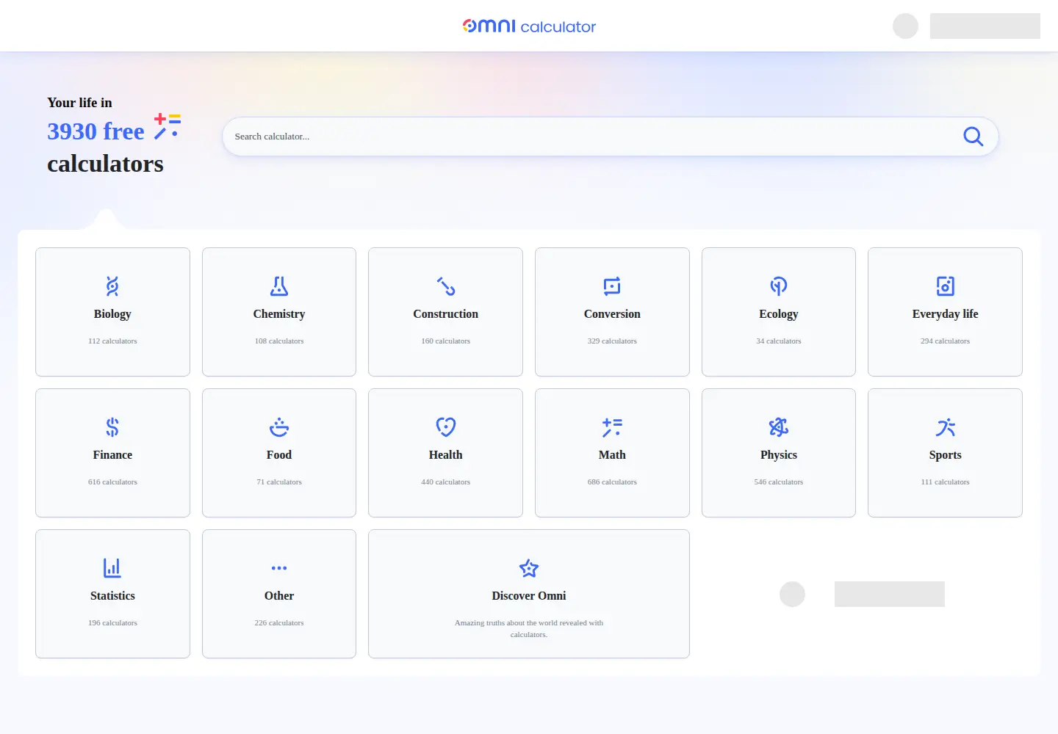Image resolution: width=1058 pixels, height=734 pixels.
Task: Click the Omni Calculator logo
Action: click(529, 26)
